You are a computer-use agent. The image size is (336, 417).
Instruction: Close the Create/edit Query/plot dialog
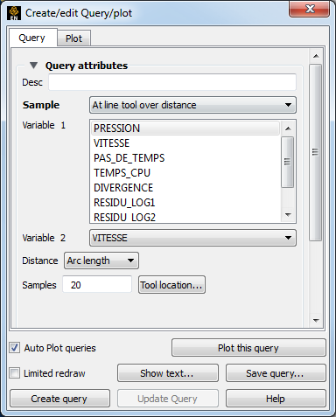[310, 9]
